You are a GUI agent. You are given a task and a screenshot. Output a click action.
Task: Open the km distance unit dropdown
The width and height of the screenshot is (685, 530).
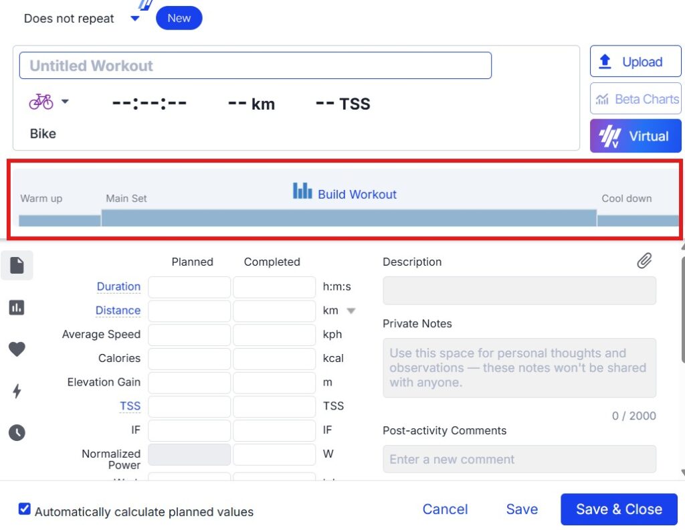(351, 311)
